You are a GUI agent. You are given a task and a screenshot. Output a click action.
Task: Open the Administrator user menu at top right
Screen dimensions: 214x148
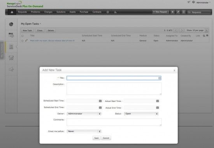pyautogui.click(x=203, y=2)
